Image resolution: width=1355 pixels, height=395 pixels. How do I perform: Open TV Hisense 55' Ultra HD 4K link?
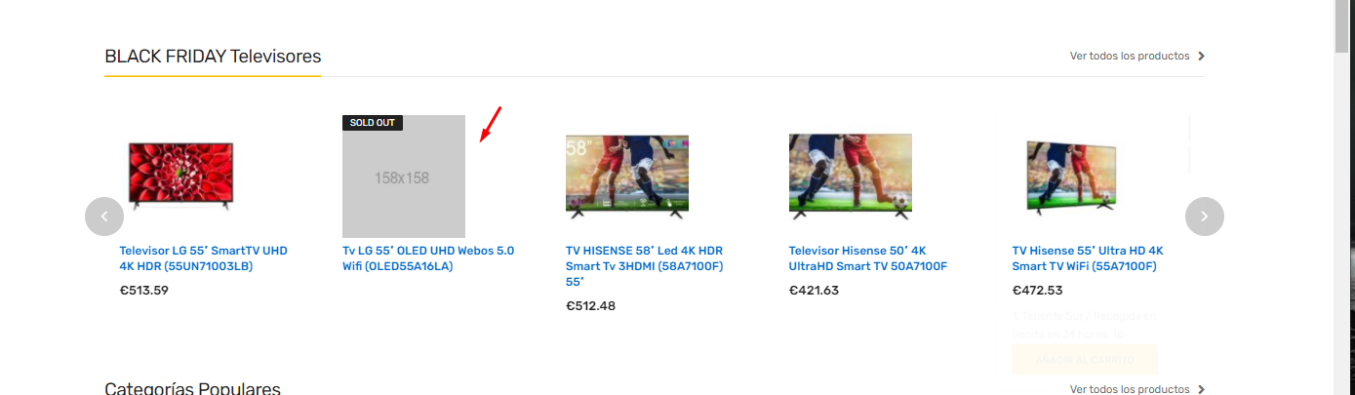1088,258
